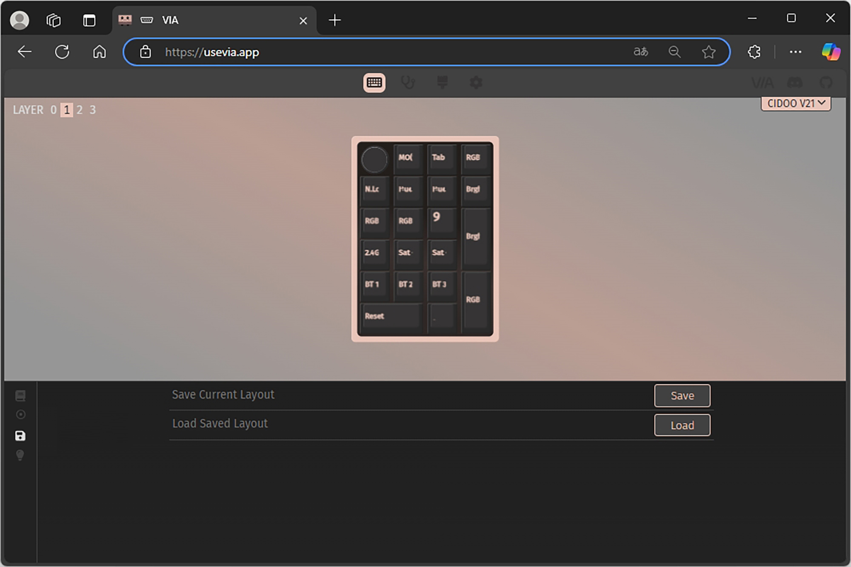Switch to layer 2
This screenshot has width=851, height=567.
[x=80, y=110]
